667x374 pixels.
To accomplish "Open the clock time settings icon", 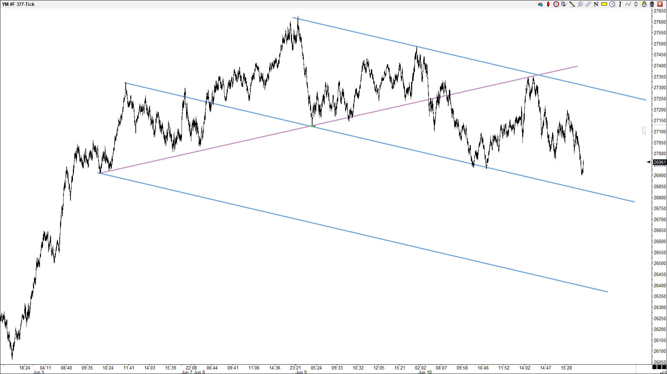I will [556, 4].
